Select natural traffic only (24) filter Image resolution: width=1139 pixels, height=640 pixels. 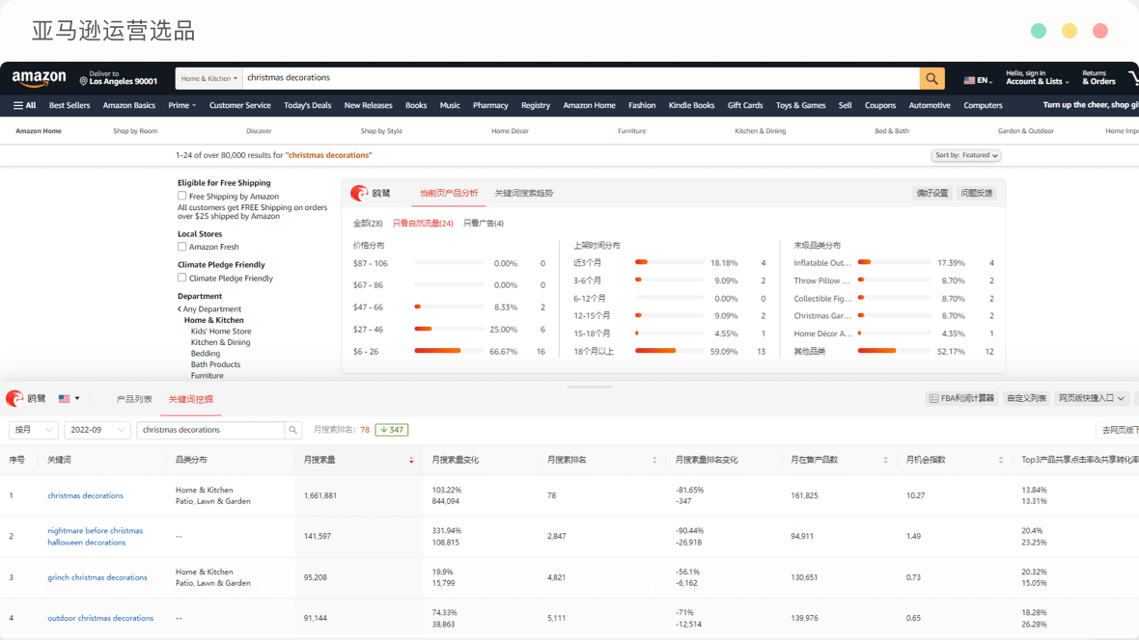(423, 224)
